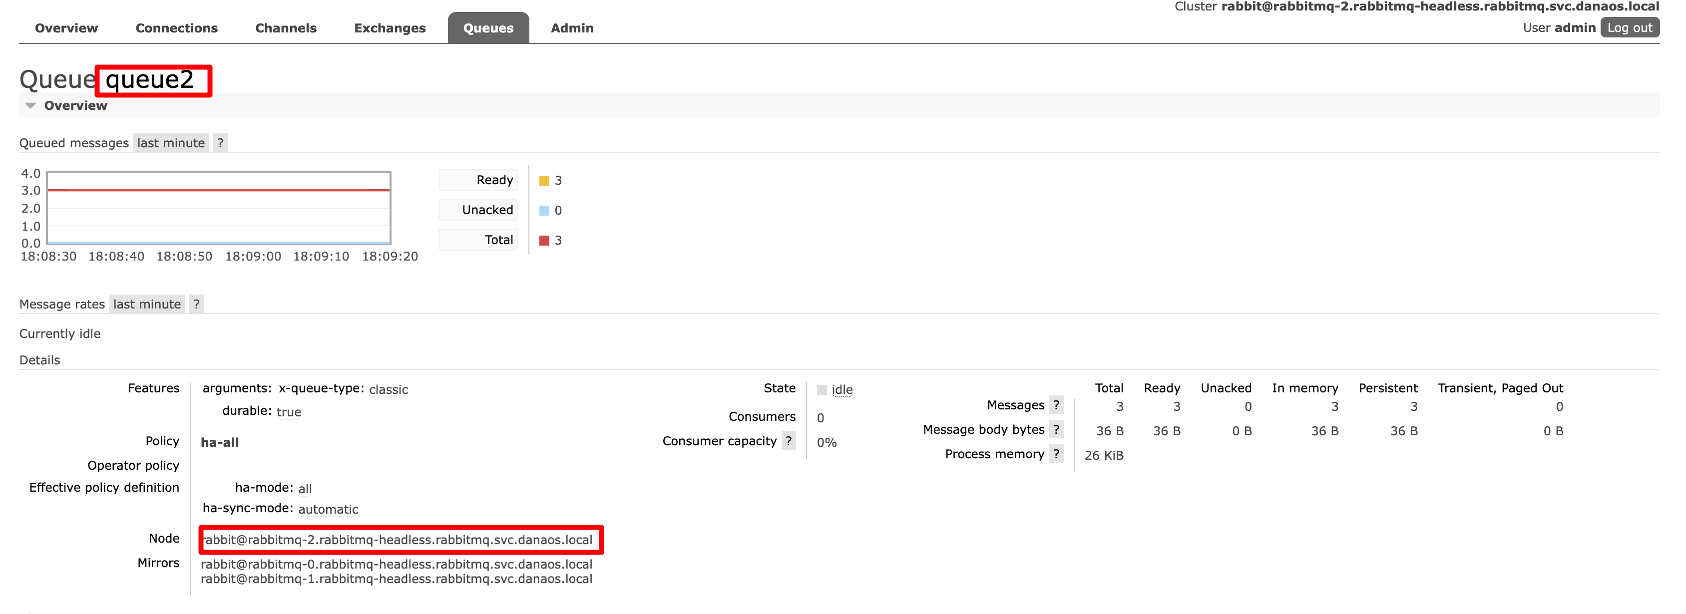The width and height of the screenshot is (1686, 614).
Task: Click help icon next to Message rates
Action: [x=196, y=304]
